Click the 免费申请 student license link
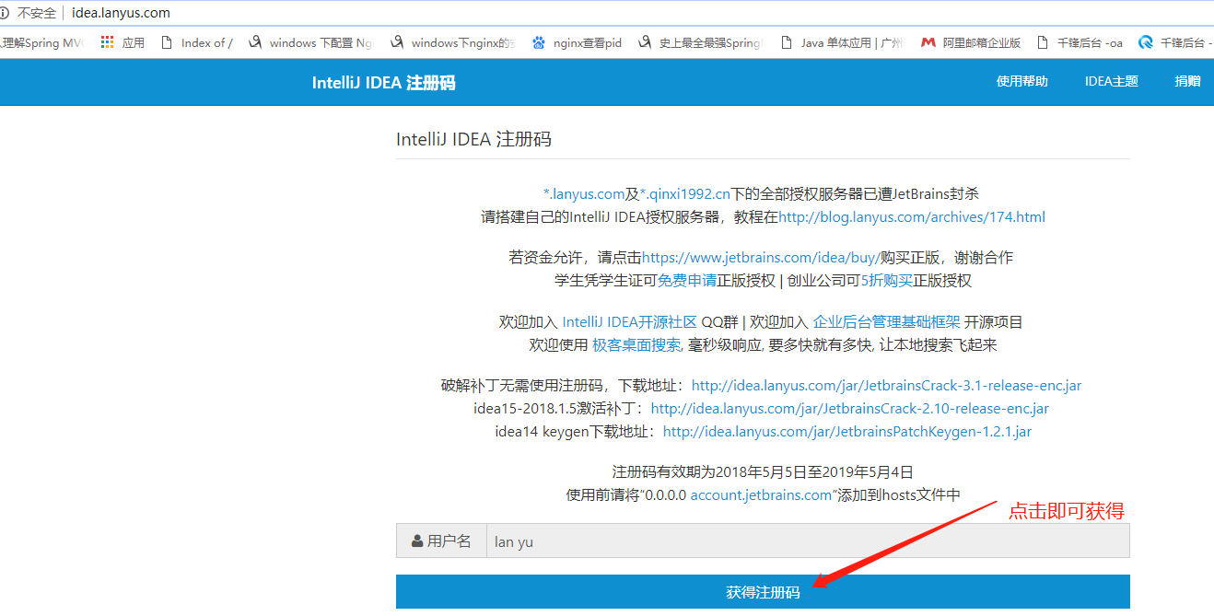 click(x=687, y=281)
